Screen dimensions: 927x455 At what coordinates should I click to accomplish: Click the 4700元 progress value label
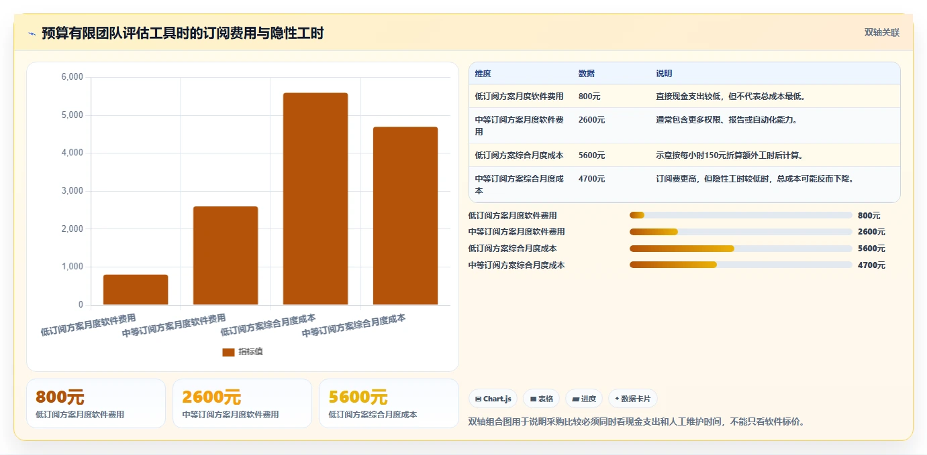[x=871, y=265]
